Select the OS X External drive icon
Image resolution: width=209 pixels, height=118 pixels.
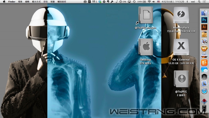click(x=181, y=47)
